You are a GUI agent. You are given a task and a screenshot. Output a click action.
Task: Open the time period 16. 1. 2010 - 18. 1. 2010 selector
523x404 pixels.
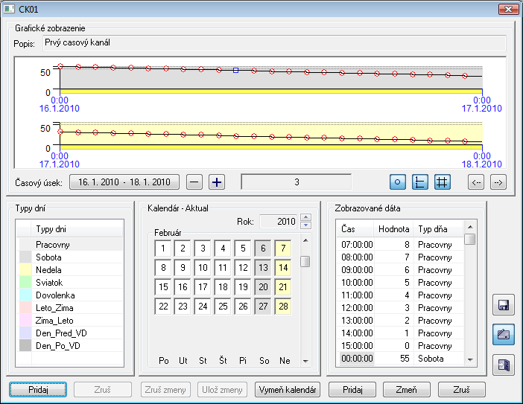click(124, 182)
